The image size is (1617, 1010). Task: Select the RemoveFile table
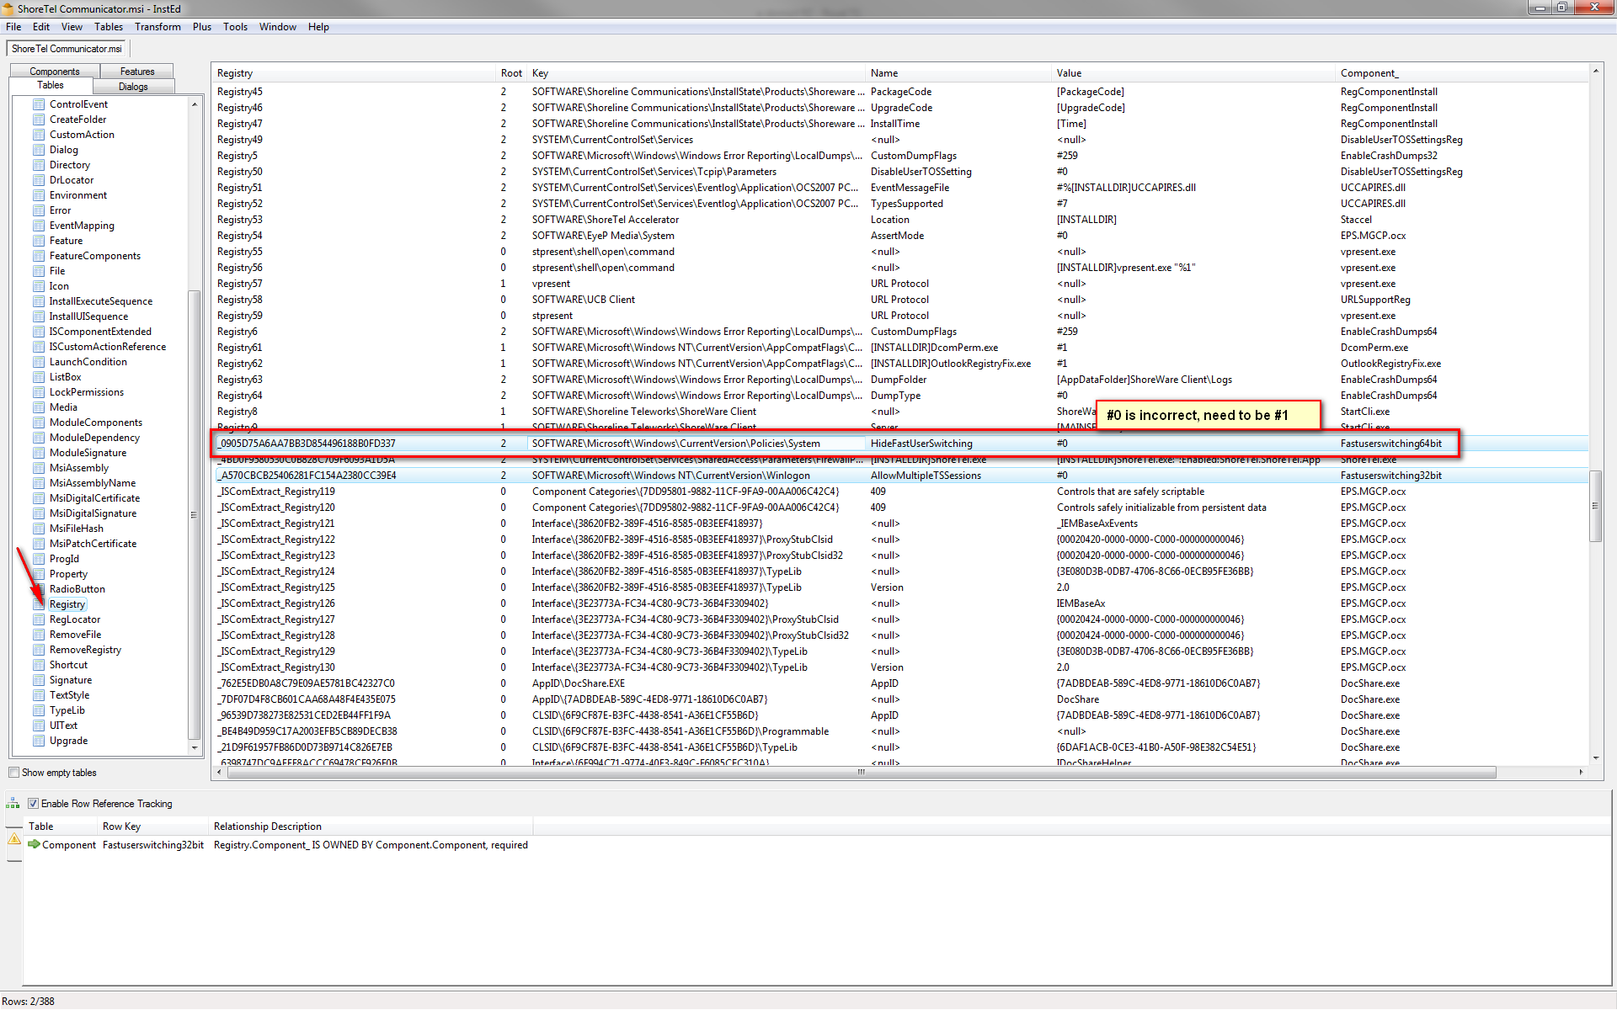tap(75, 635)
